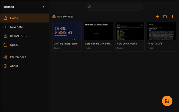Click the plus icon beside New note
Image resolution: width=179 pixels, height=112 pixels.
(x=5, y=27)
